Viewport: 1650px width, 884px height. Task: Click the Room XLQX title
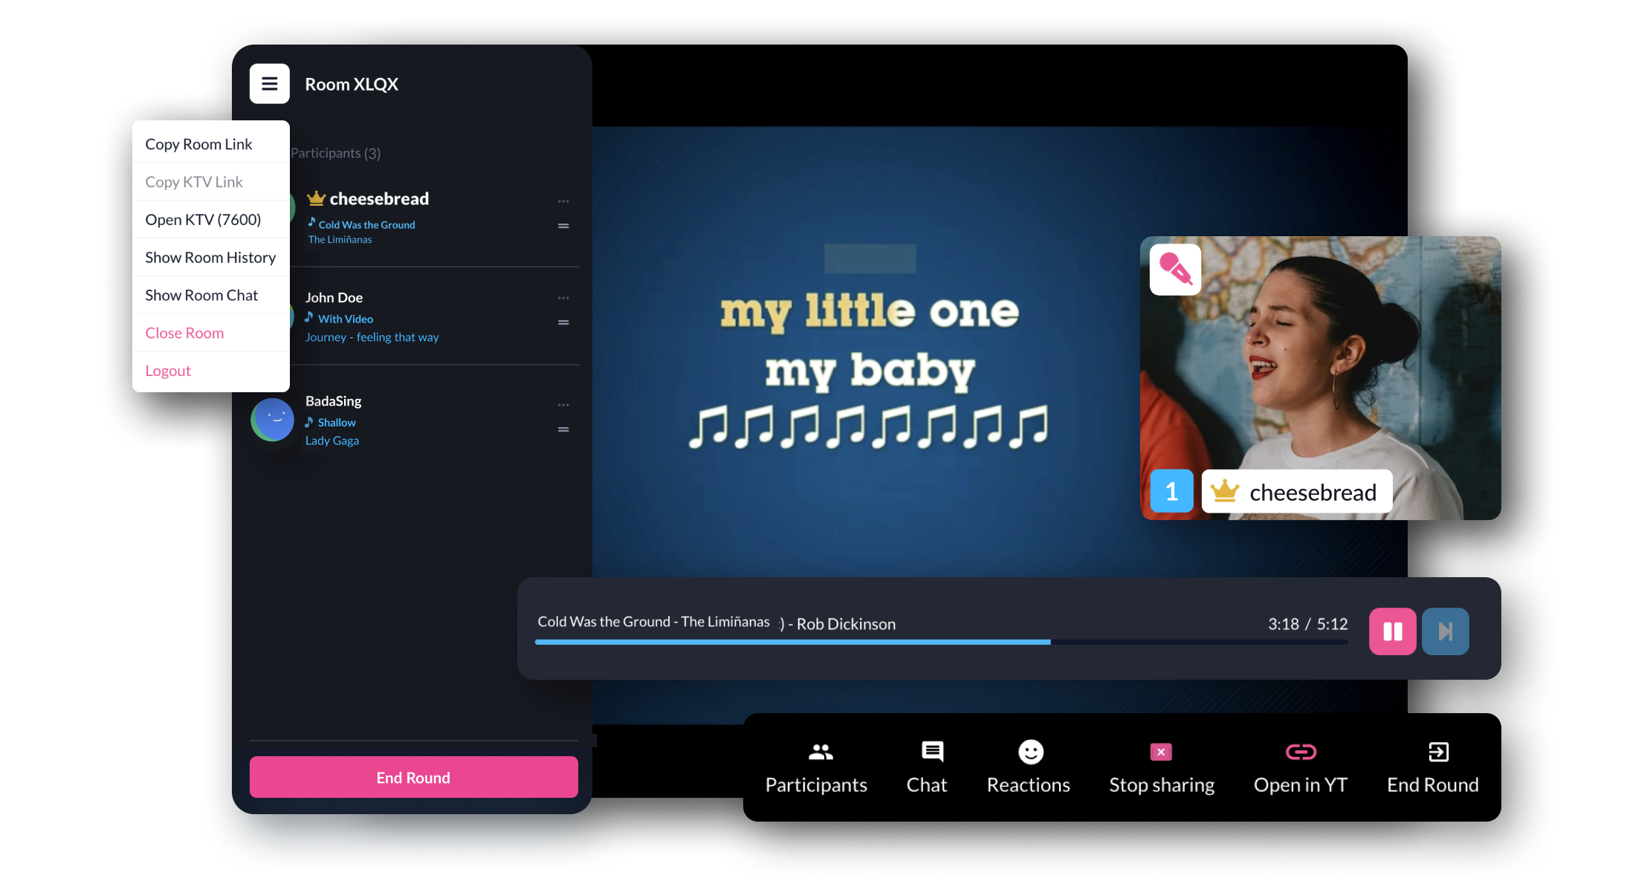pos(352,84)
